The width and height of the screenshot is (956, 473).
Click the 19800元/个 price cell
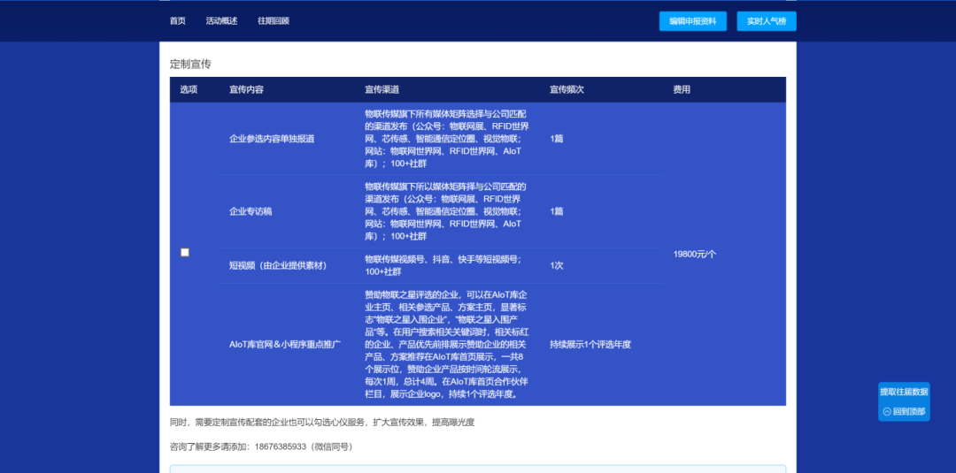(695, 255)
